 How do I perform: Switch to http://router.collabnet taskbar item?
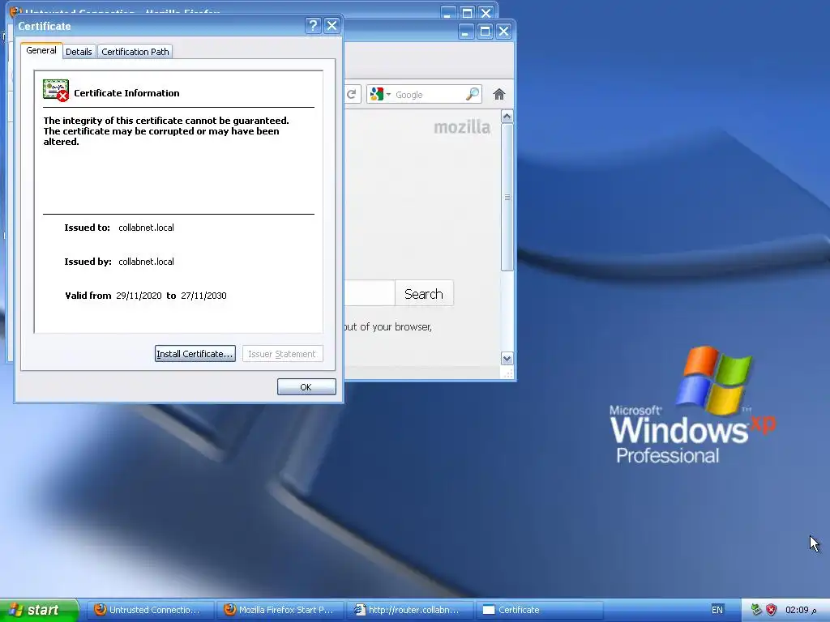point(410,610)
